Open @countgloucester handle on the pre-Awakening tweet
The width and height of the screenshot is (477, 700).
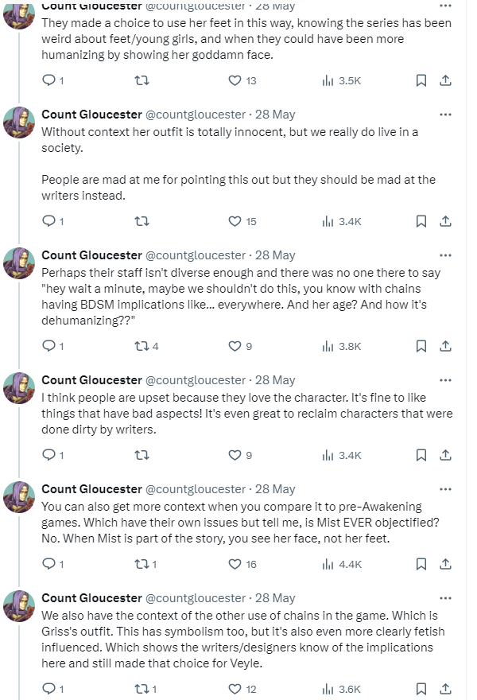(x=196, y=489)
